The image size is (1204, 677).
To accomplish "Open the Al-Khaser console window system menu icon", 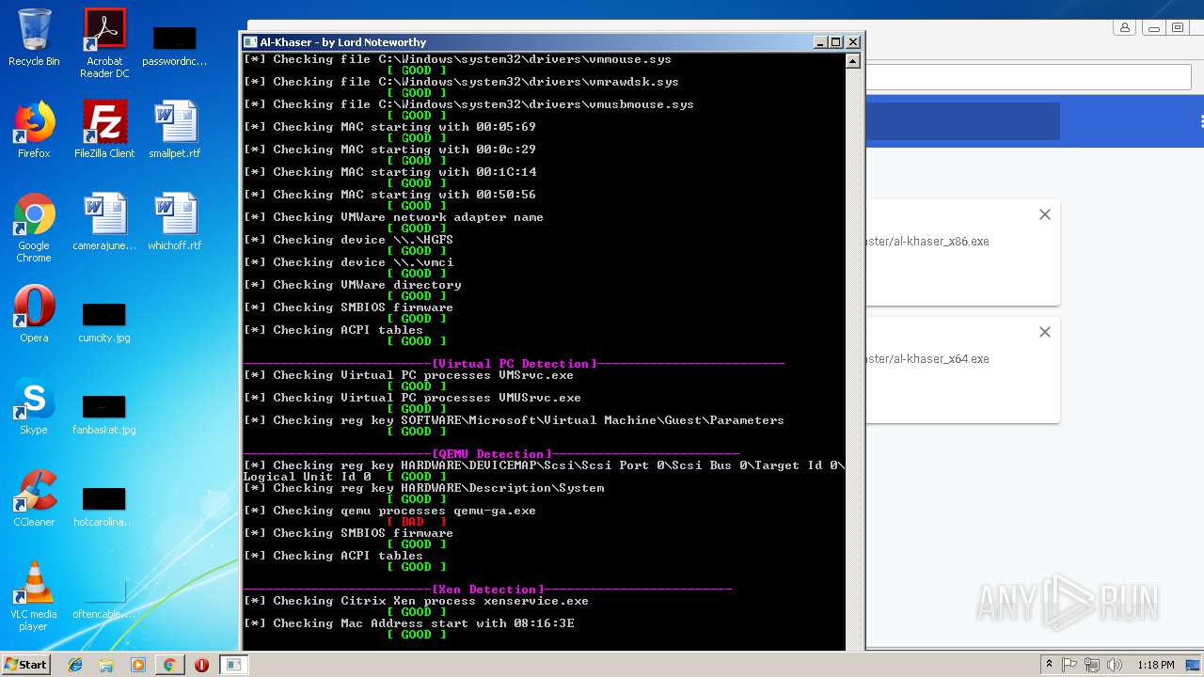I will click(250, 42).
